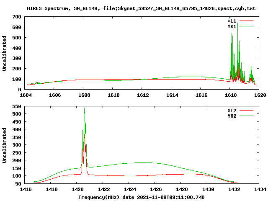
Task: Click the 1430 x-axis tick label
Action: [208, 189]
